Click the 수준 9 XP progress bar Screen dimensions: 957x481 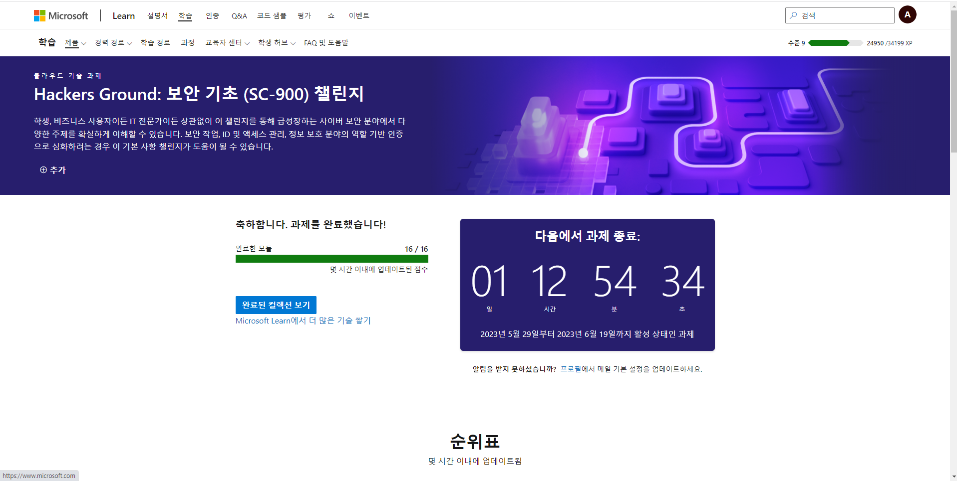(835, 43)
